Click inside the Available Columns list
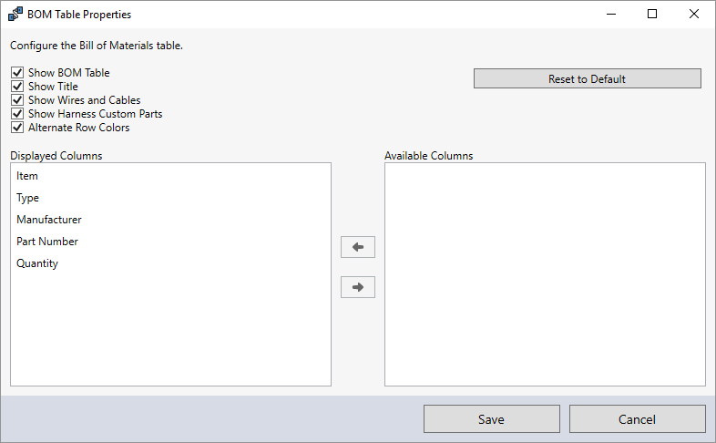716x443 pixels. [545, 274]
